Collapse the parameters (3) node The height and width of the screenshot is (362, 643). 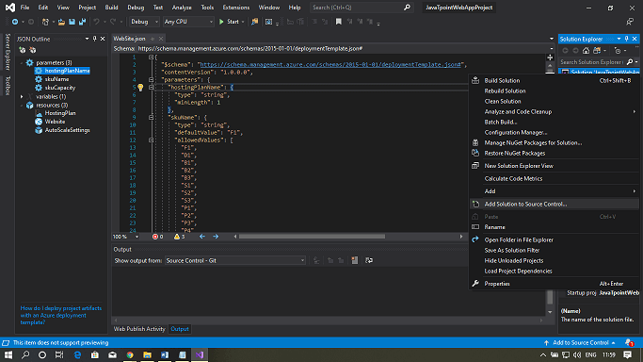click(22, 63)
